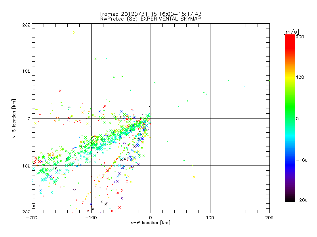Click the "RwPretec (8p) EXPERIMENTAL SKYMAP" subtitle
The image size is (317, 237).
[x=151, y=19]
